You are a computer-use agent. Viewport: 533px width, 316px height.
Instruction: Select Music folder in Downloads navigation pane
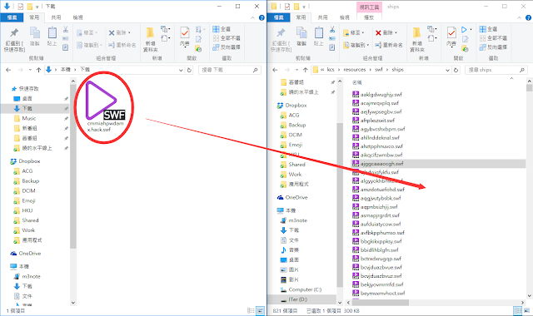tap(25, 118)
